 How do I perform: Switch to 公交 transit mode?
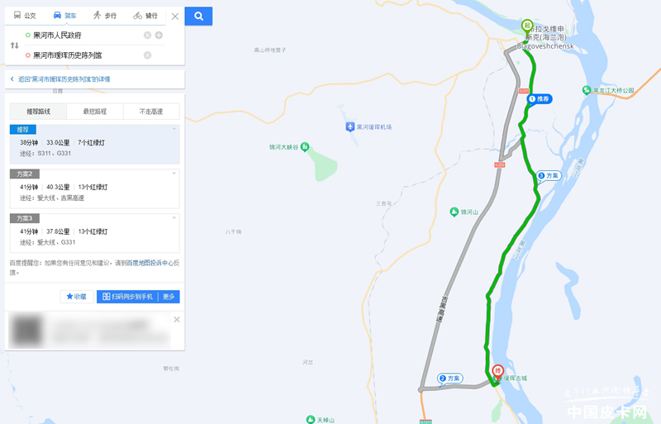(25, 16)
